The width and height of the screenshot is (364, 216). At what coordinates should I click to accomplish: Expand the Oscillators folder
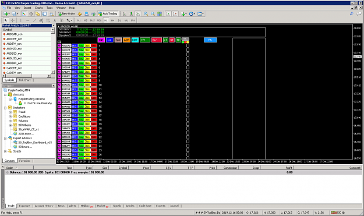[x=10, y=116]
